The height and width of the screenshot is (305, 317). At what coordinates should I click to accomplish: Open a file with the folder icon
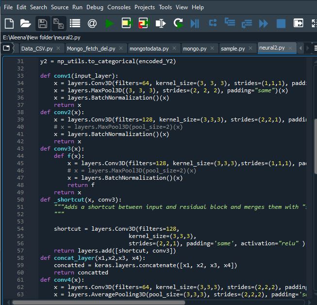click(25, 23)
